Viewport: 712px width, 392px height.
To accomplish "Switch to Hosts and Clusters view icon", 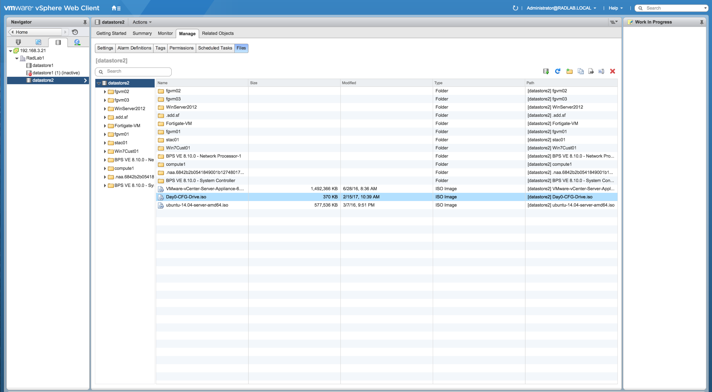I will [x=18, y=42].
